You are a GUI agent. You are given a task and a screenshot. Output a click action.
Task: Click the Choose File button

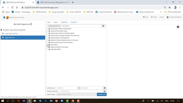102,94
